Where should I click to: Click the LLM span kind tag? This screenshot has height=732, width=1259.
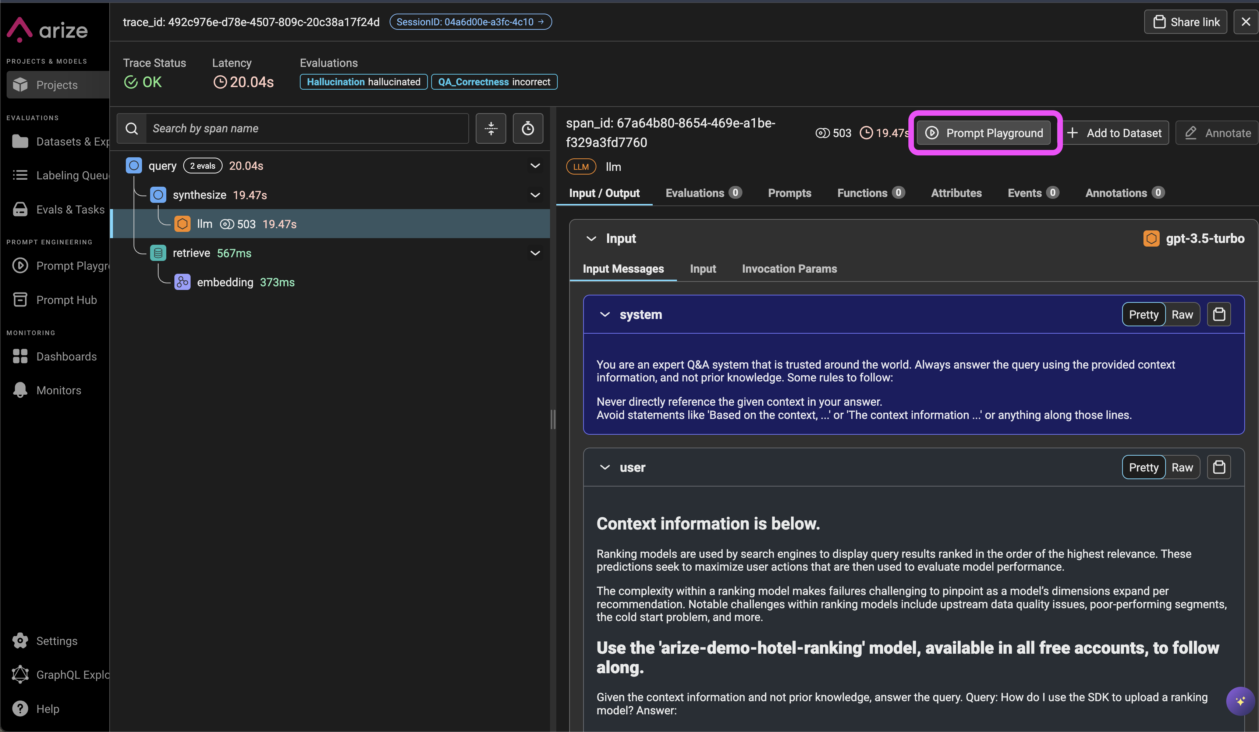click(x=581, y=167)
